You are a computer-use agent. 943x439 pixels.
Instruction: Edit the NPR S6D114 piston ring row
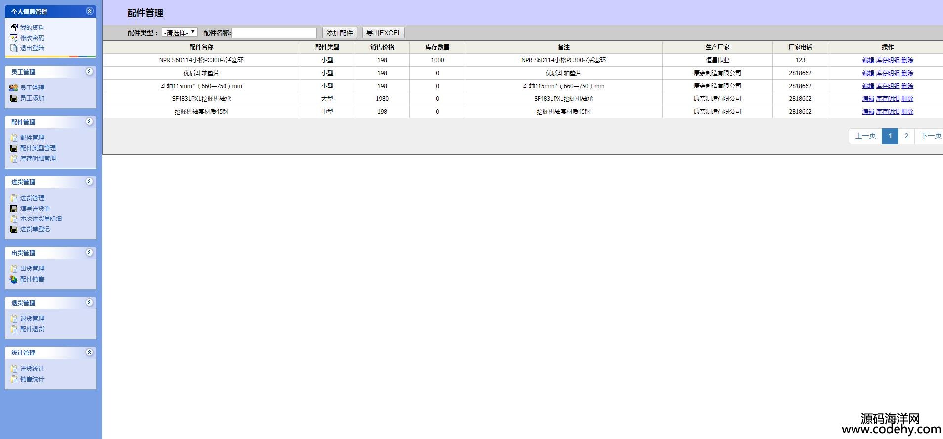(868, 60)
